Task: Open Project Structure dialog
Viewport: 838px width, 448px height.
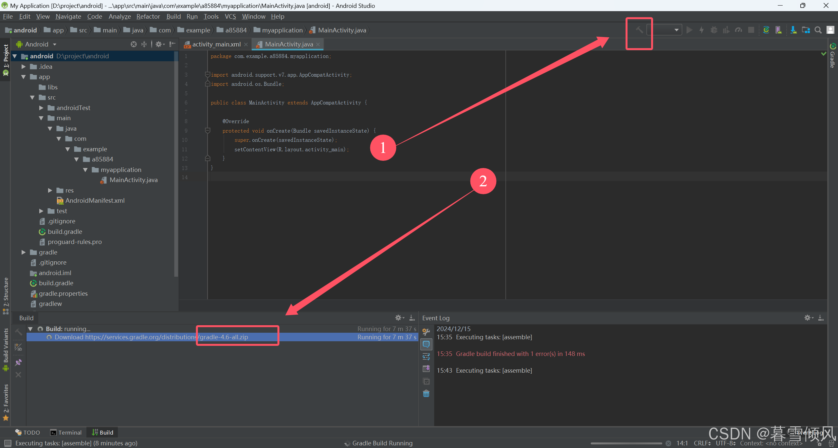Action: (x=806, y=30)
